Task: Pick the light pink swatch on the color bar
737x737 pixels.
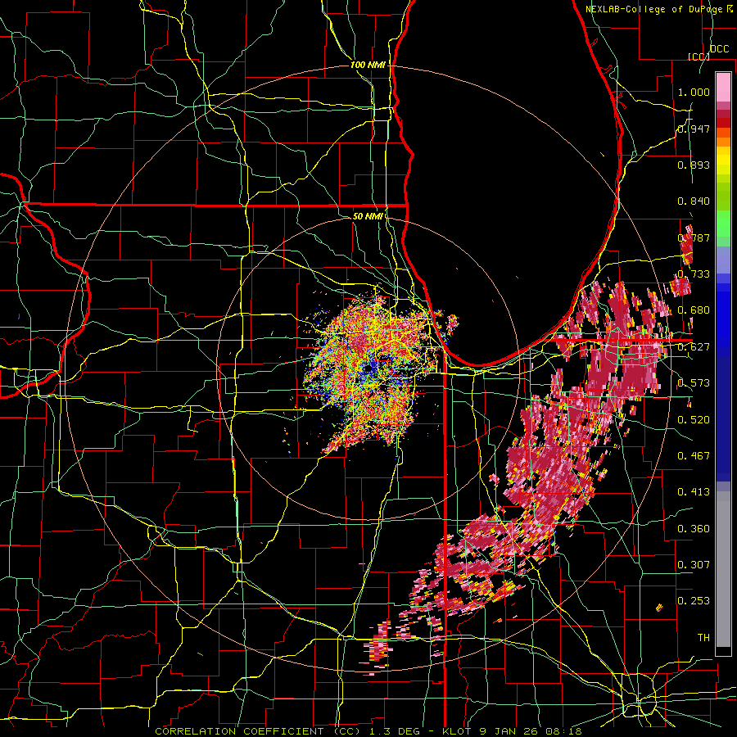Action: [723, 87]
